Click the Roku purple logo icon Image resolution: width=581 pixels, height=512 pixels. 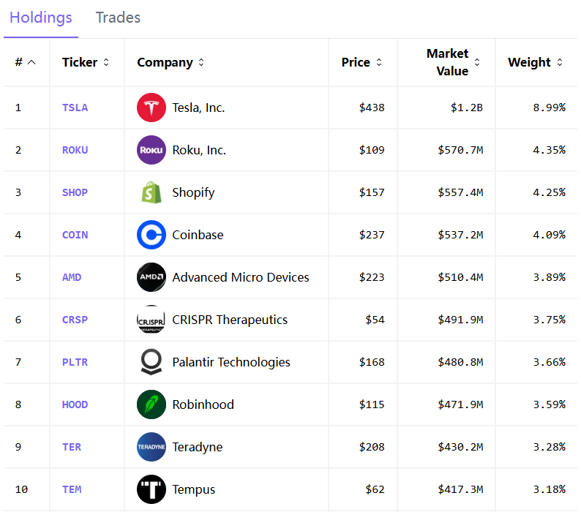click(151, 150)
